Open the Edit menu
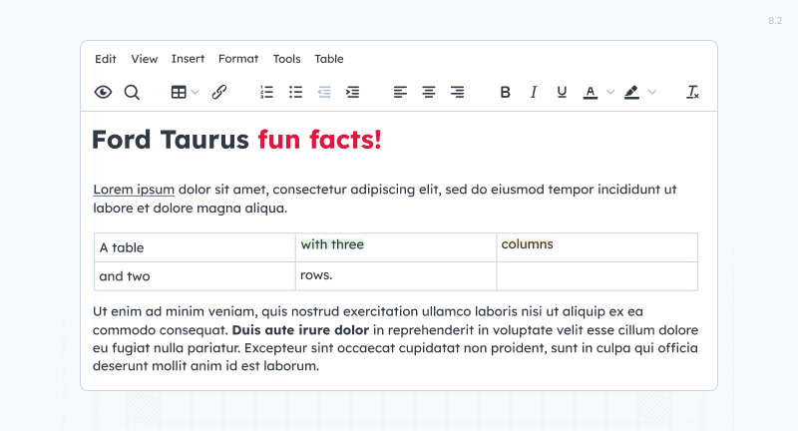The width and height of the screenshot is (798, 431). pyautogui.click(x=106, y=59)
